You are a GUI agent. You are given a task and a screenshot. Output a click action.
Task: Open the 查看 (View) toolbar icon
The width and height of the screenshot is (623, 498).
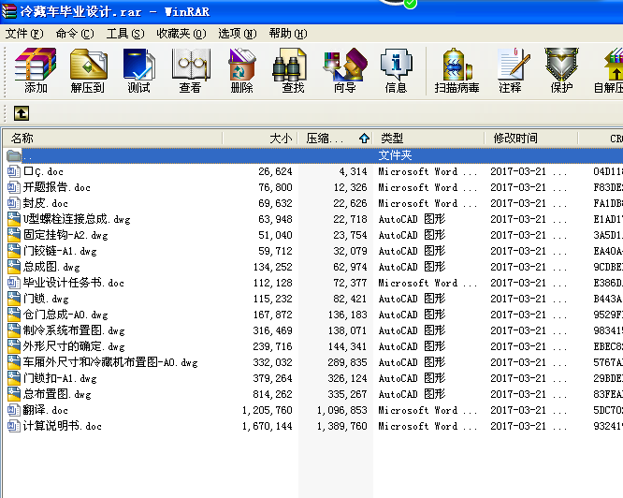point(190,70)
